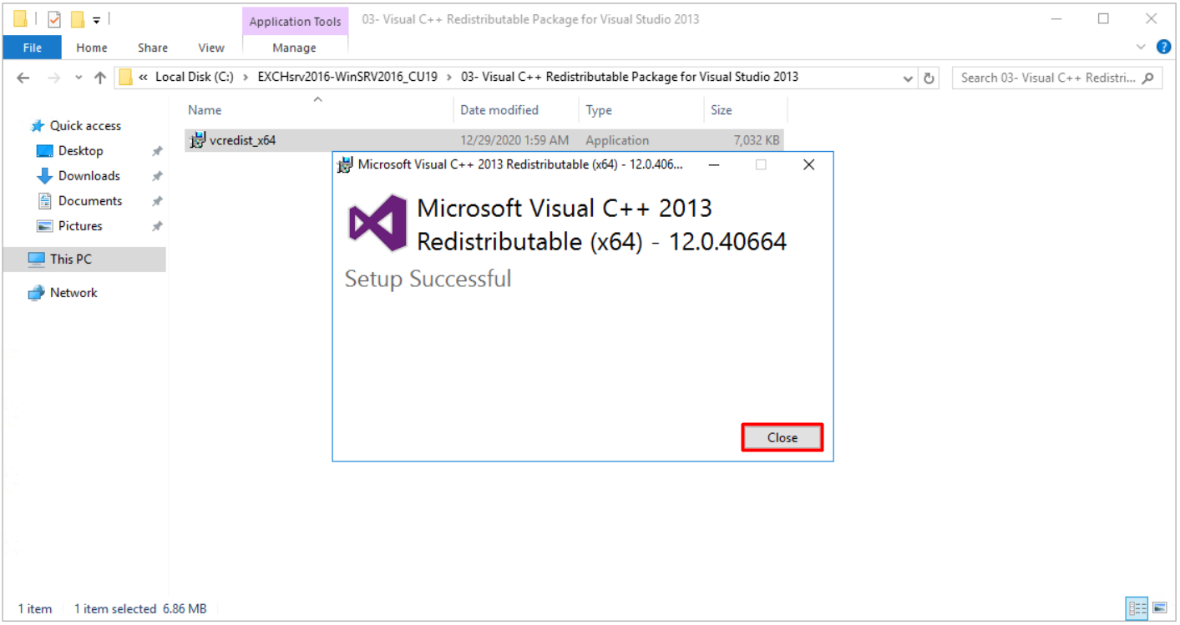
Task: Open the Share ribbon tab
Action: [153, 48]
